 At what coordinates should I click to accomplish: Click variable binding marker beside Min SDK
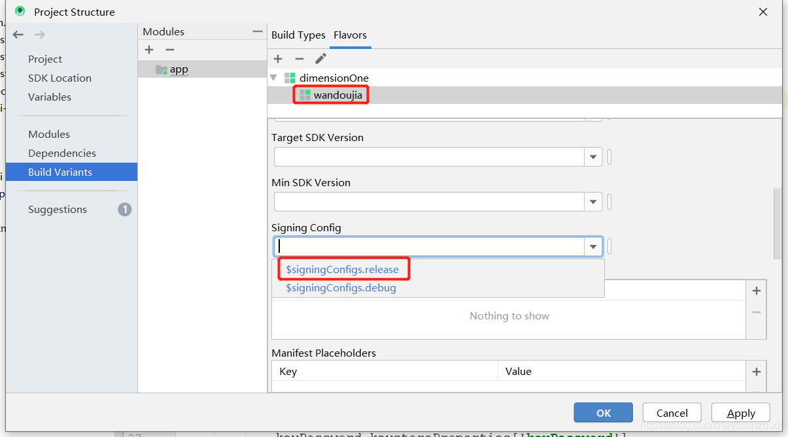609,202
